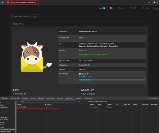159x133 pixels.
Task: Click the share page icon in address bar
Action: (145, 2)
